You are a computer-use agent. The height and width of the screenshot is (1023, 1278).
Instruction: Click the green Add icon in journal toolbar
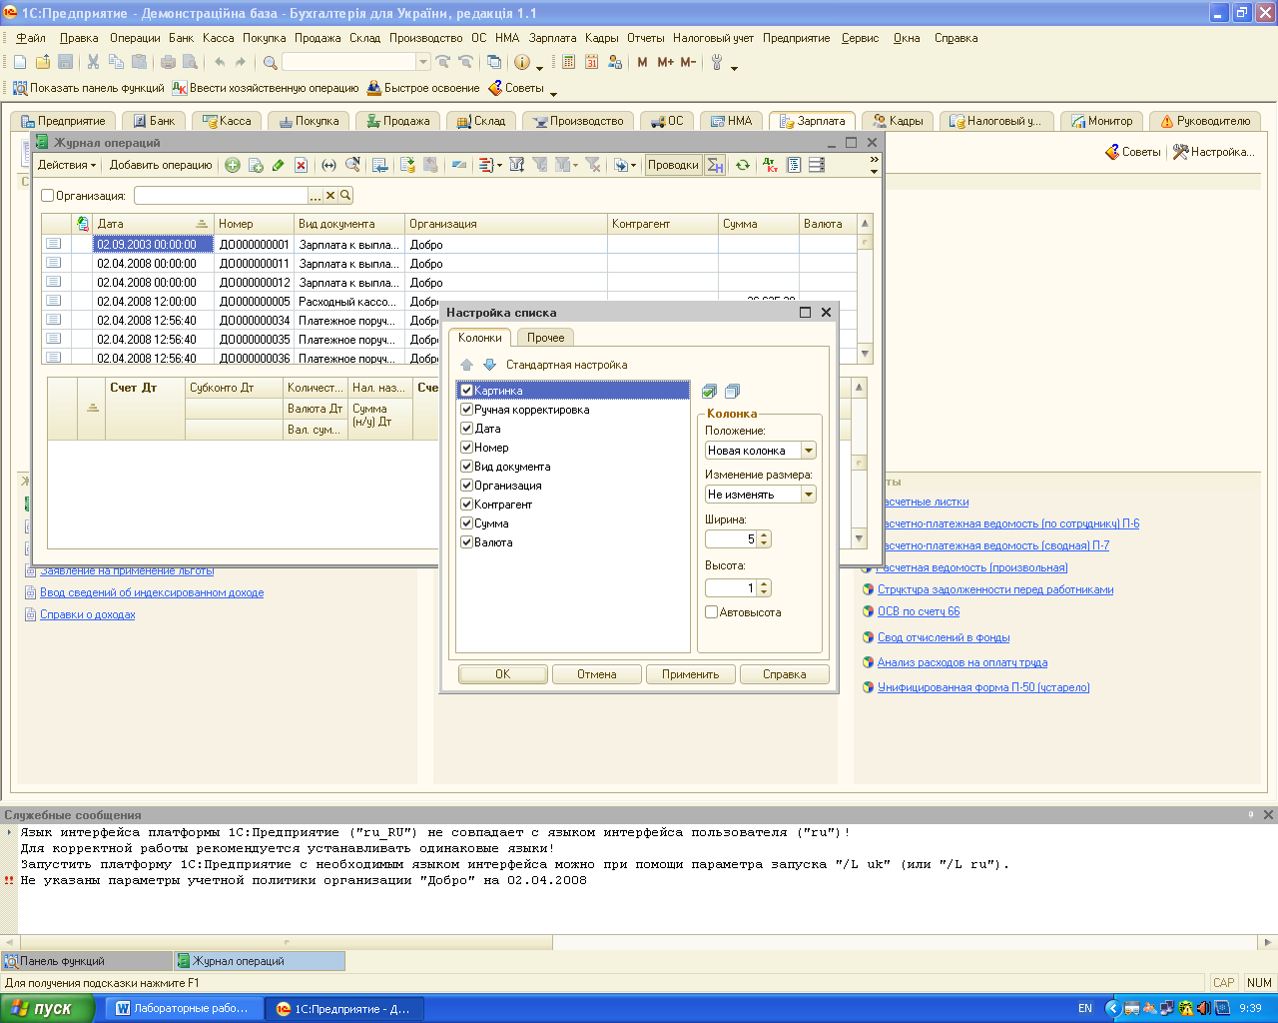(x=233, y=165)
